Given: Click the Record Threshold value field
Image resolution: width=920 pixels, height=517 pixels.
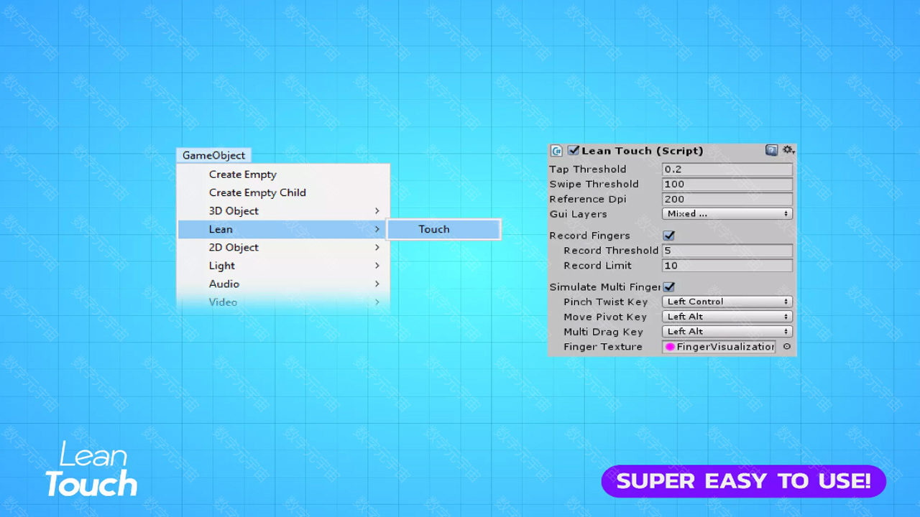Looking at the screenshot, I should click(727, 251).
